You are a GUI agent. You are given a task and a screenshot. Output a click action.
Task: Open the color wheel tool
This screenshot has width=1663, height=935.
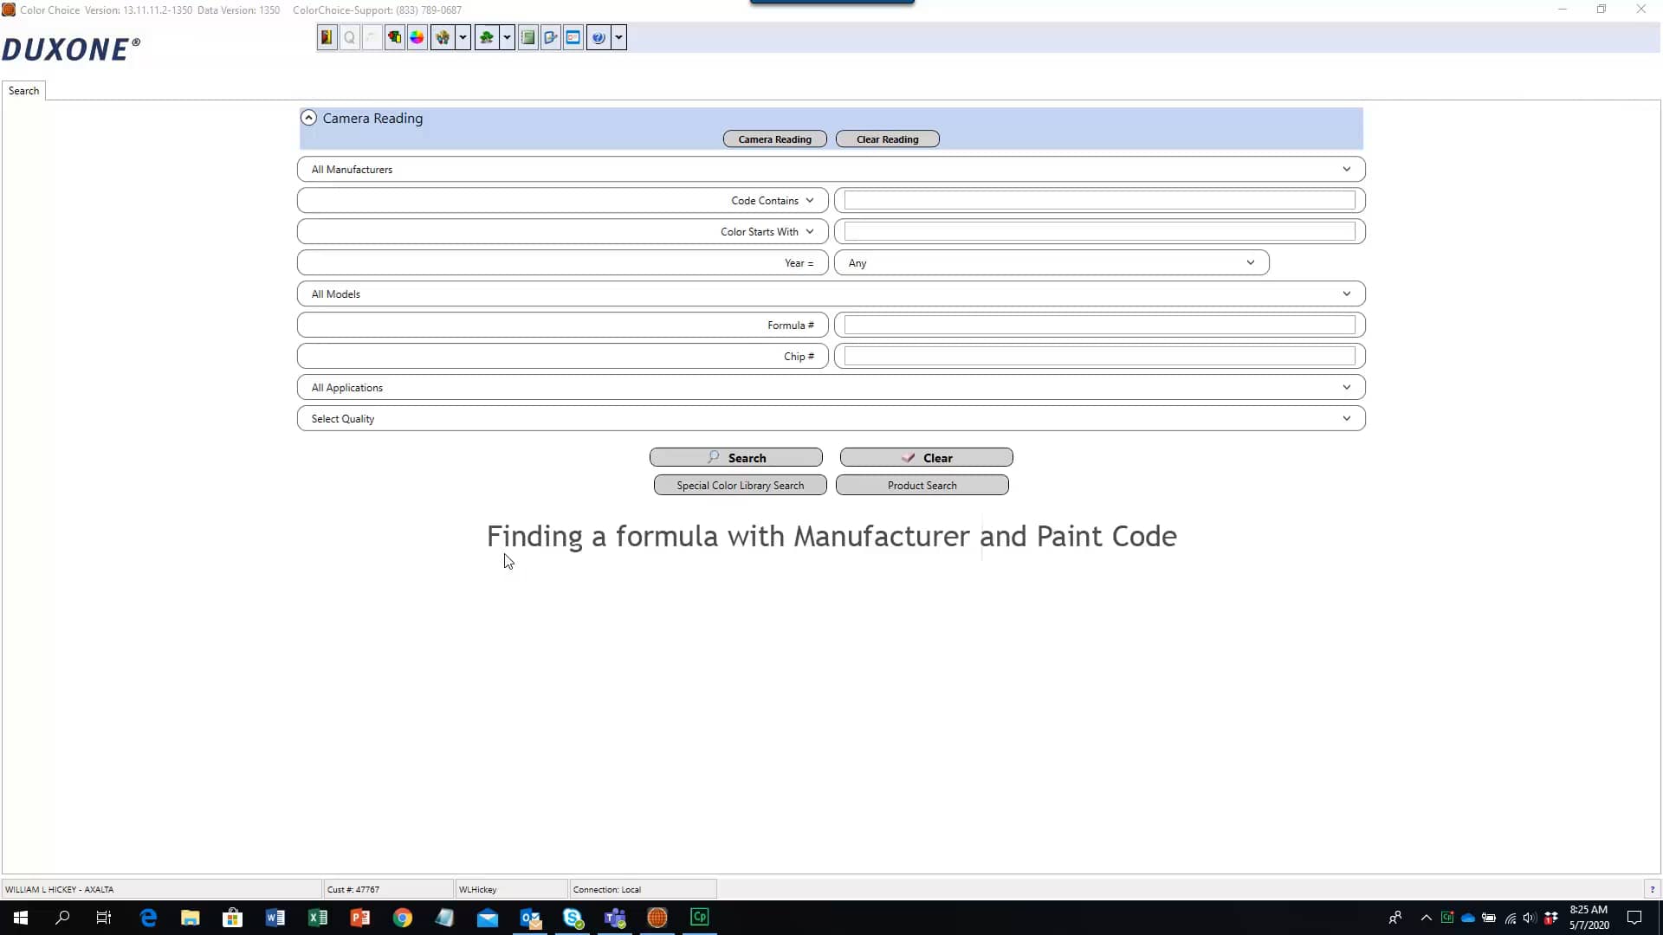coord(417,37)
